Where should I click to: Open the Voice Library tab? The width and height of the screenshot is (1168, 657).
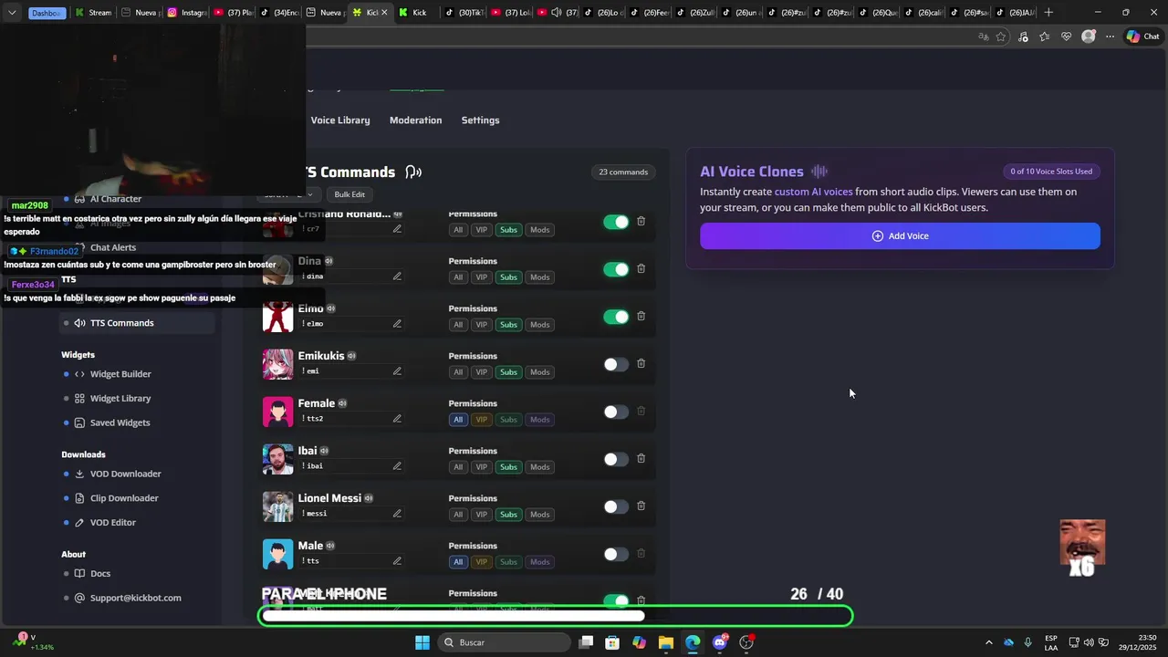340,120
